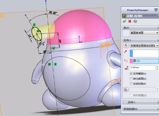Toggle detailed preview glasses icon

pos(135,21)
